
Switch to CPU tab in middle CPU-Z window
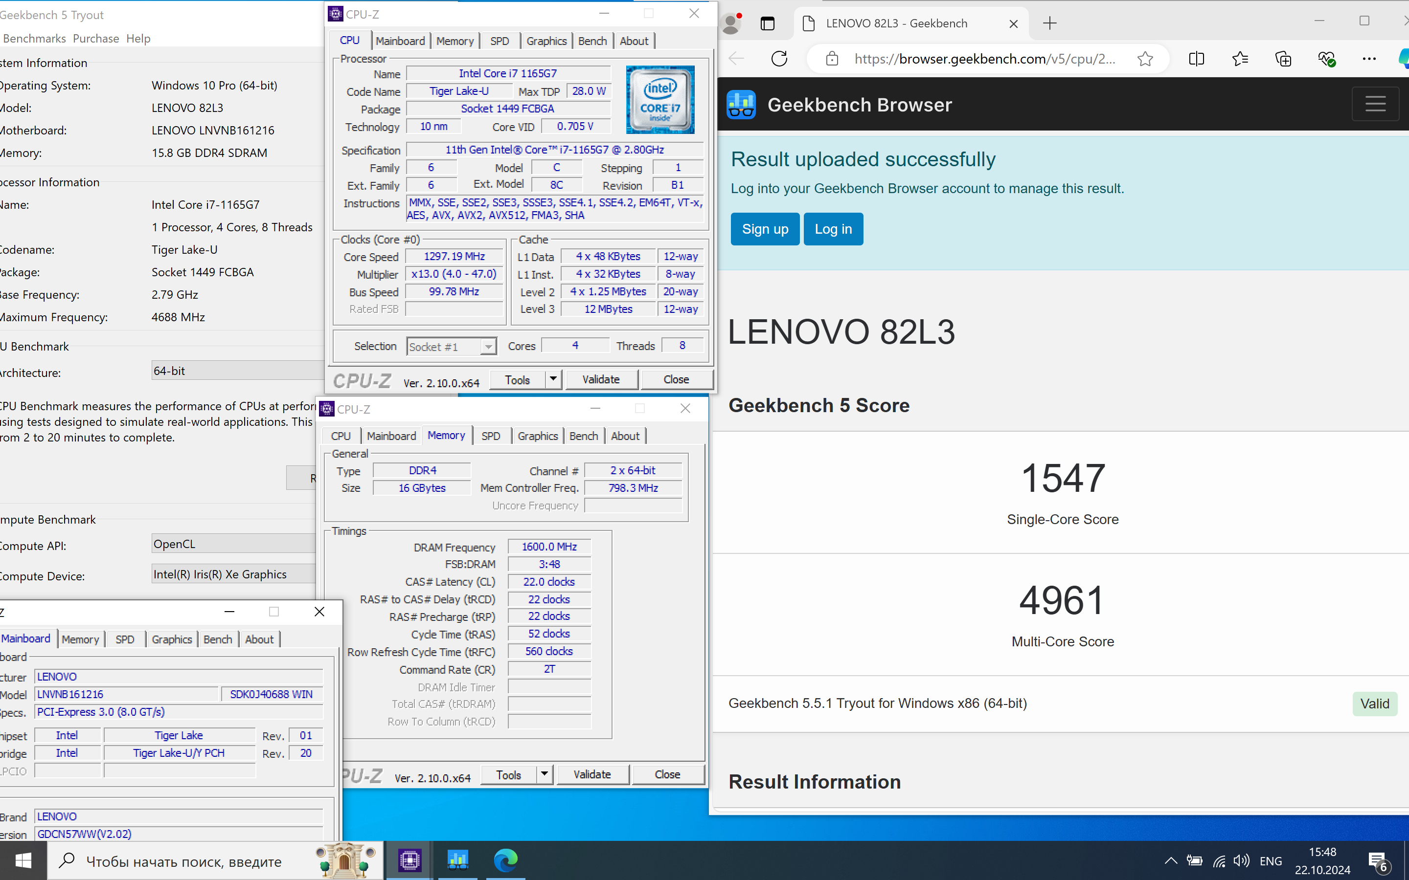click(341, 436)
